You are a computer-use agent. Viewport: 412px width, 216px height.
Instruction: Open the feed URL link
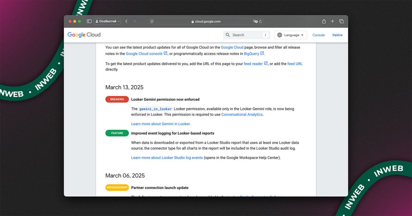[x=295, y=64]
